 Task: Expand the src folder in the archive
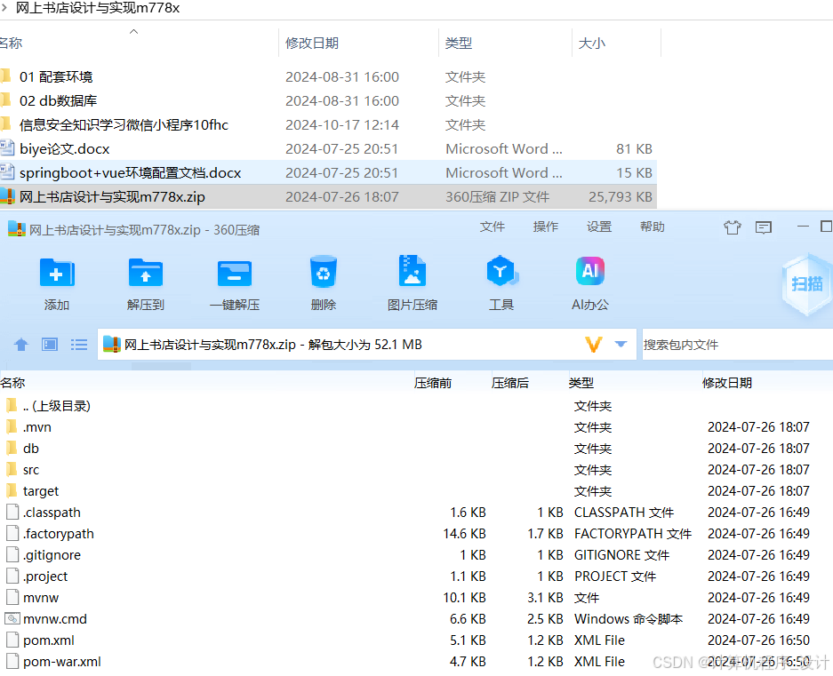[x=31, y=469]
